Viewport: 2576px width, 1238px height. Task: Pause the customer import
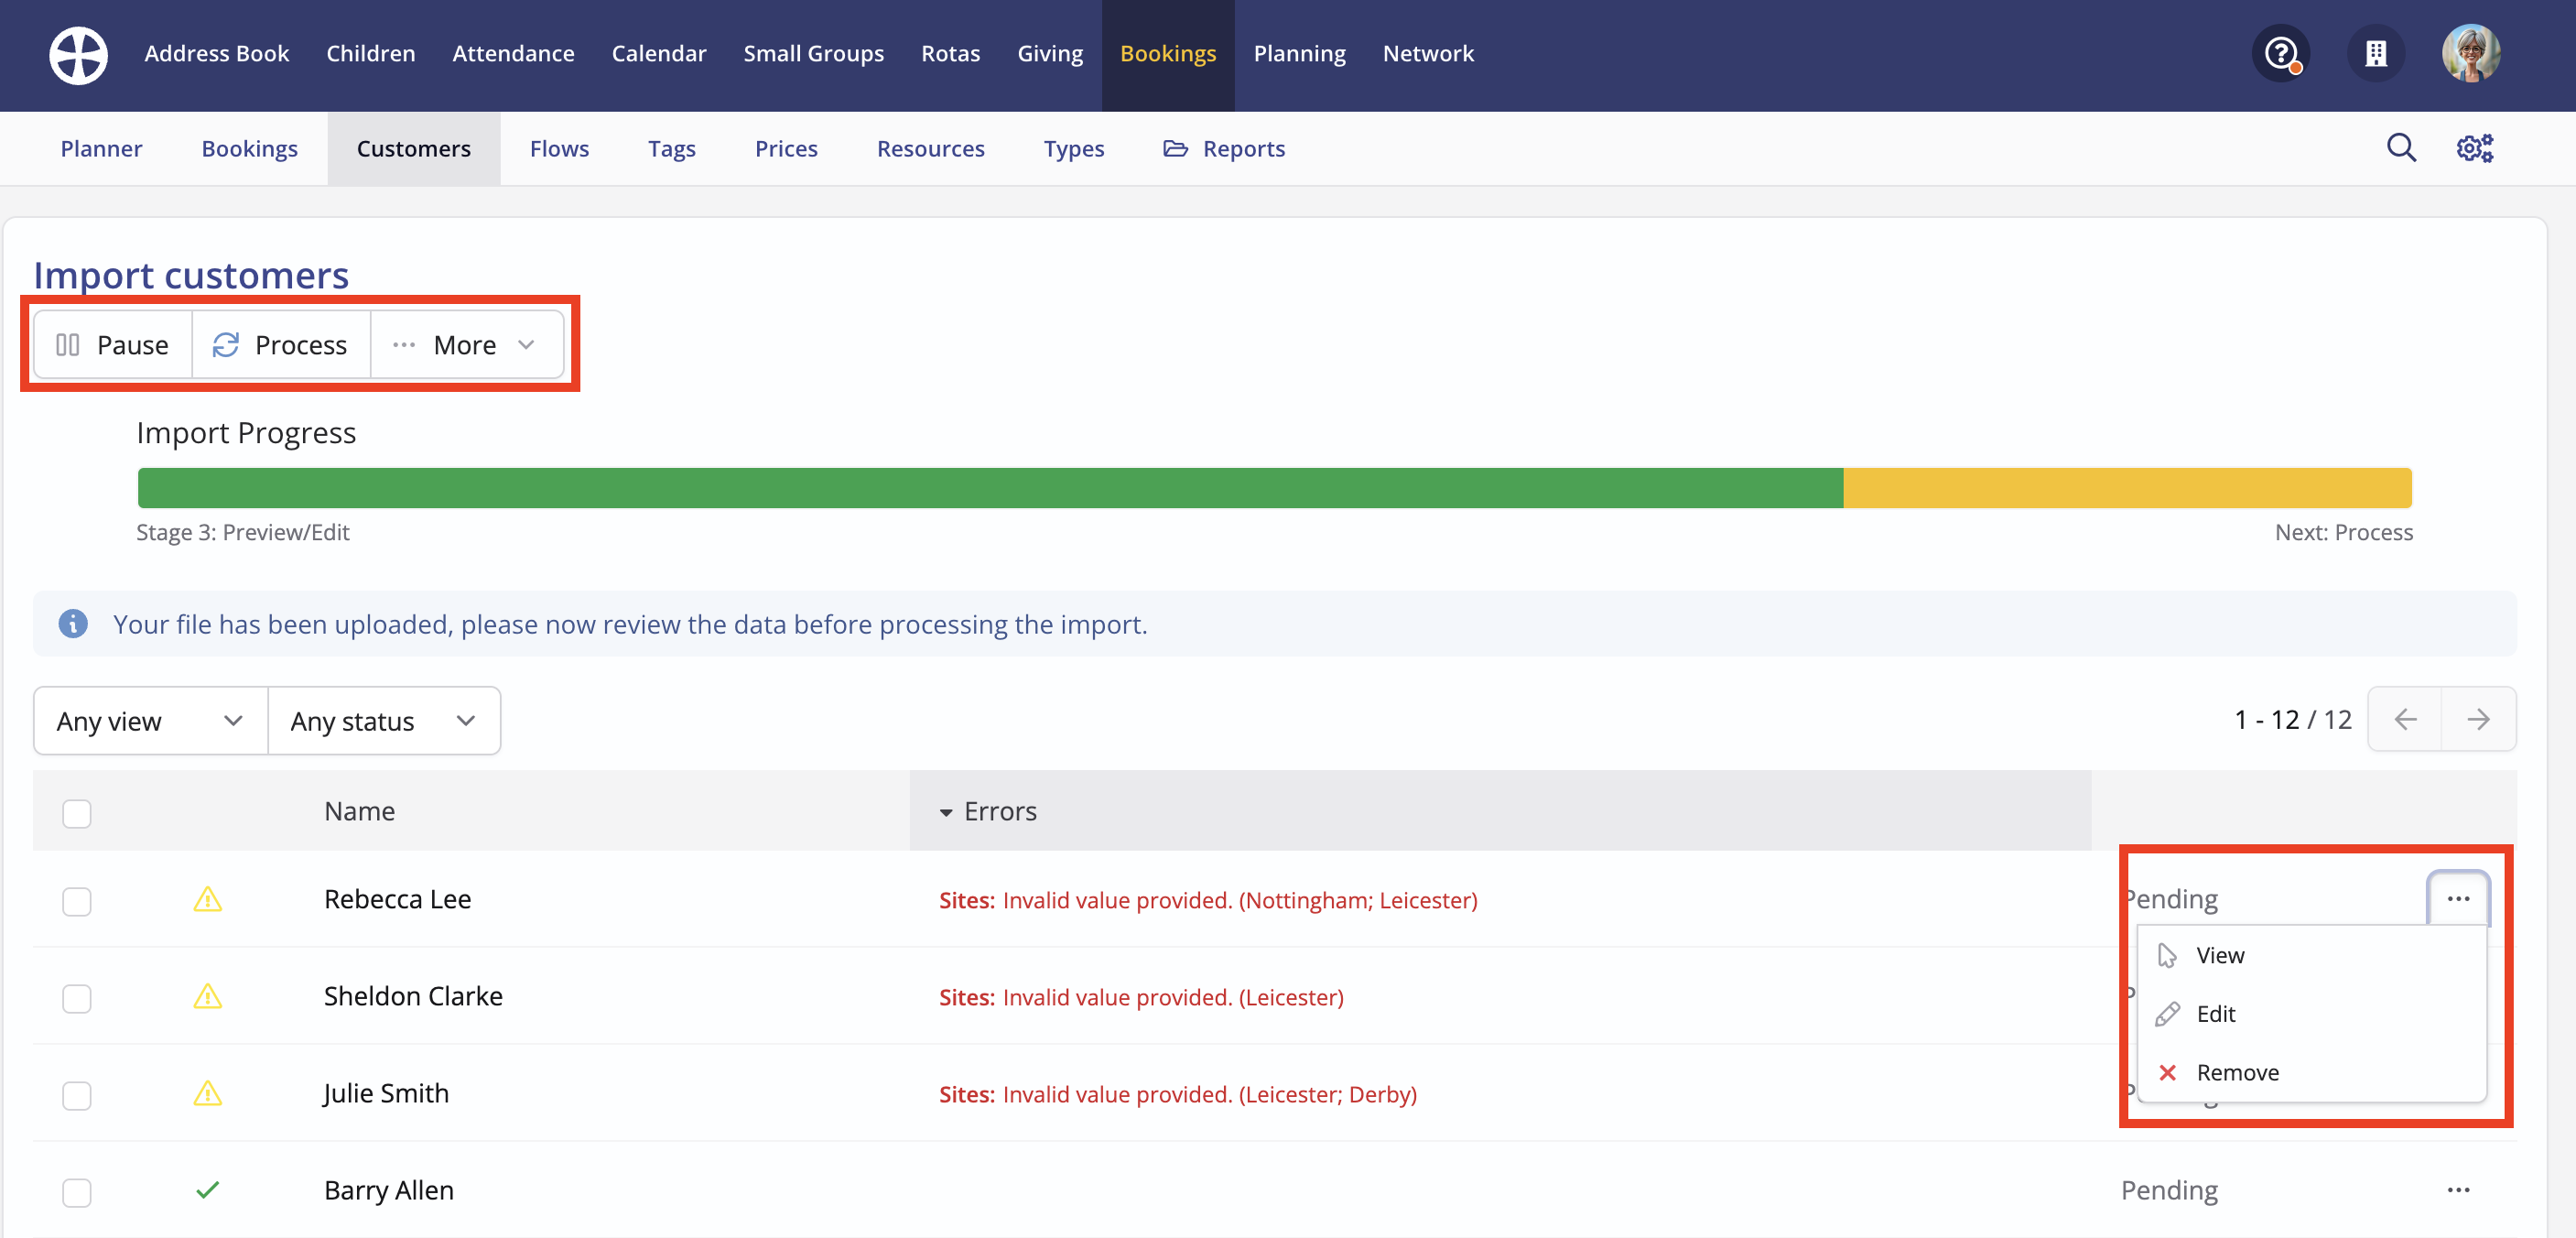point(113,345)
